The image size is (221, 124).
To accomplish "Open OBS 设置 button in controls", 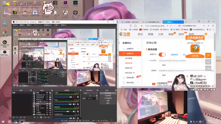I will 108,101.
